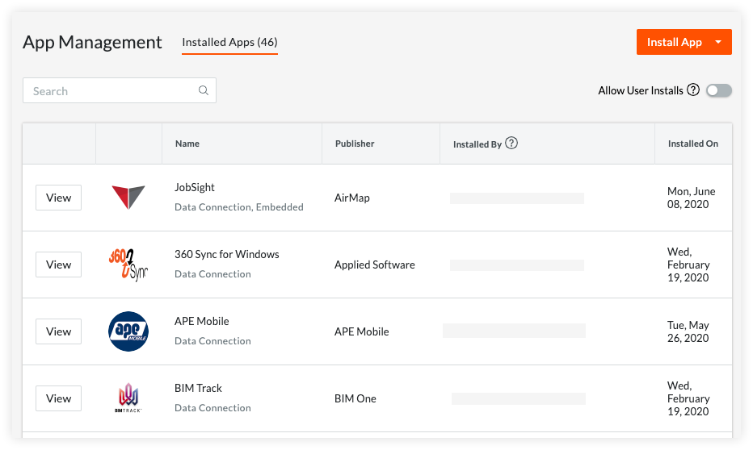Click 'Data Connection' label under 360 Sync

(212, 274)
